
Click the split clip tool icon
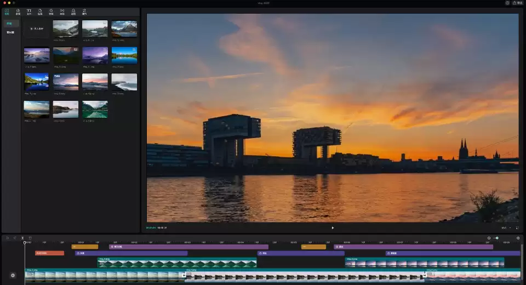click(x=22, y=238)
